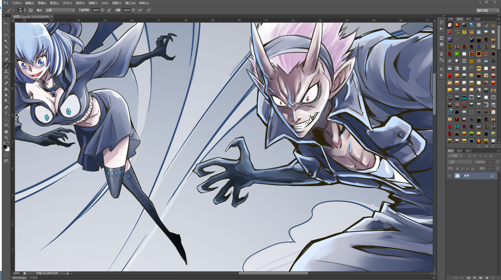This screenshot has height=280, width=501.
Task: Select the Move tool
Action: [6, 23]
